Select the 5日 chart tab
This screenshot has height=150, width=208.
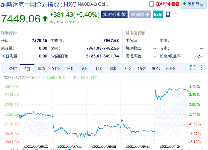27,69
